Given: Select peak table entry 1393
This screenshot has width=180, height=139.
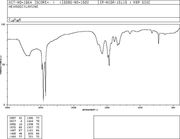Looking at the screenshot, I should [13, 137].
